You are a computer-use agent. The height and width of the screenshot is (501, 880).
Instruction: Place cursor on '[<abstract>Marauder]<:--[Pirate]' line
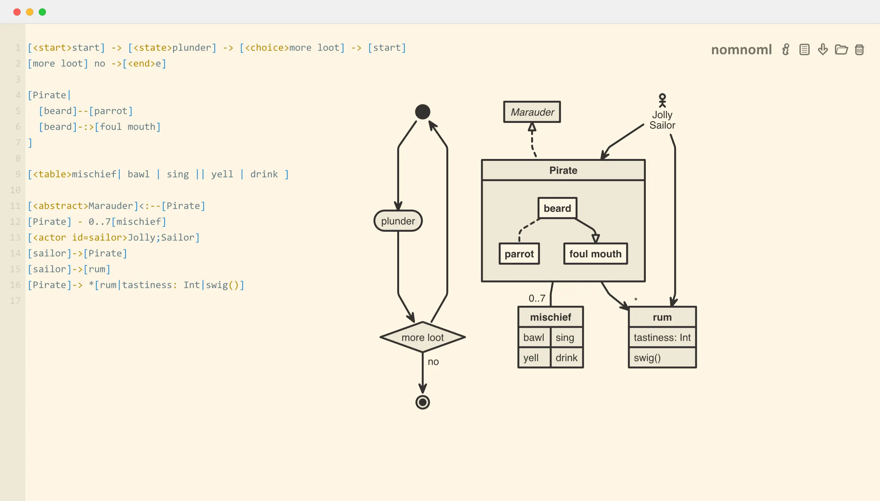[x=116, y=206]
